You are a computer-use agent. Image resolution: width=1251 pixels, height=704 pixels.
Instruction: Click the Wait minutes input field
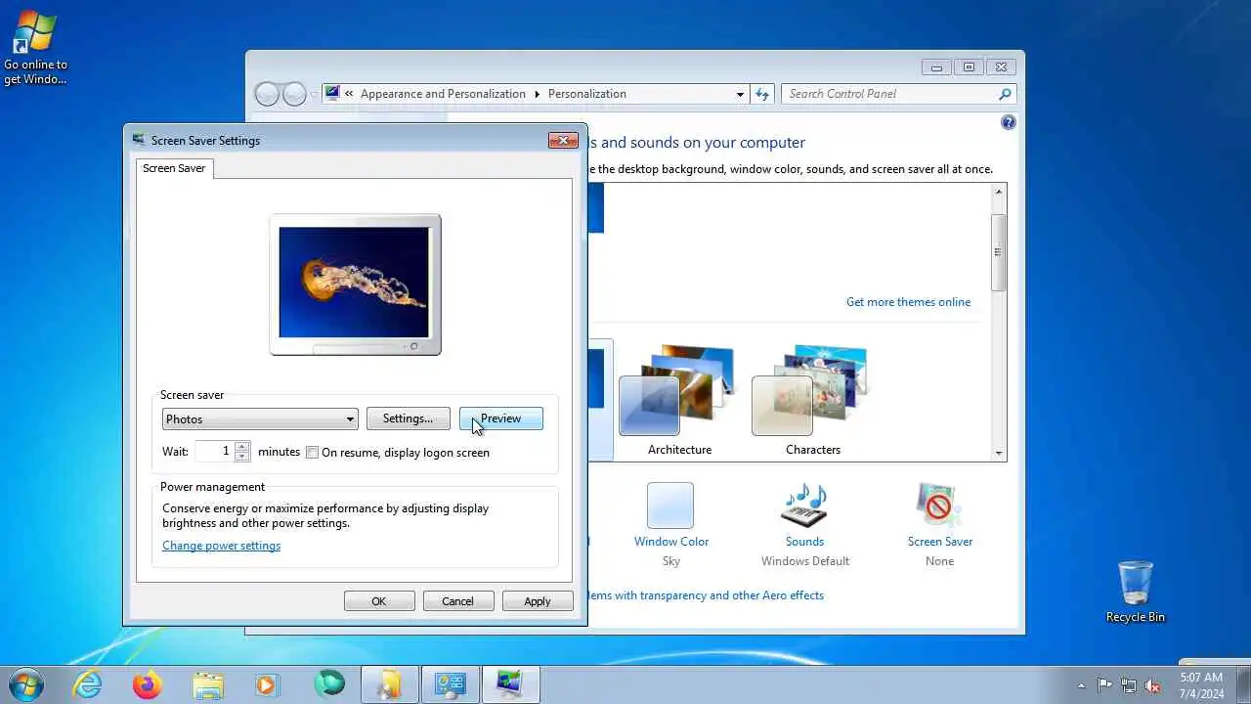click(x=215, y=451)
